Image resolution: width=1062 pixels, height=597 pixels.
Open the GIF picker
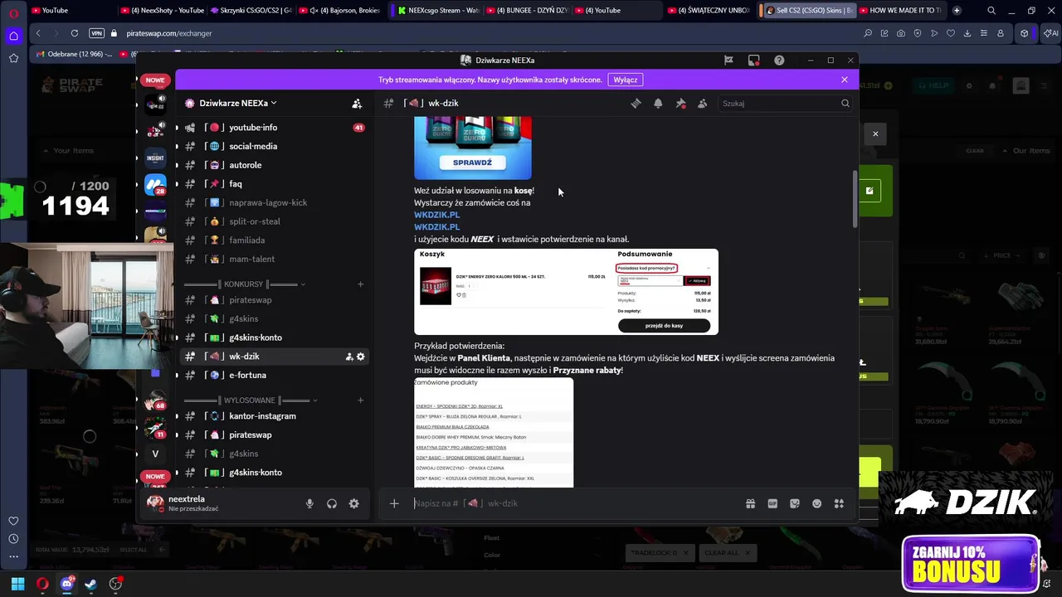point(772,503)
